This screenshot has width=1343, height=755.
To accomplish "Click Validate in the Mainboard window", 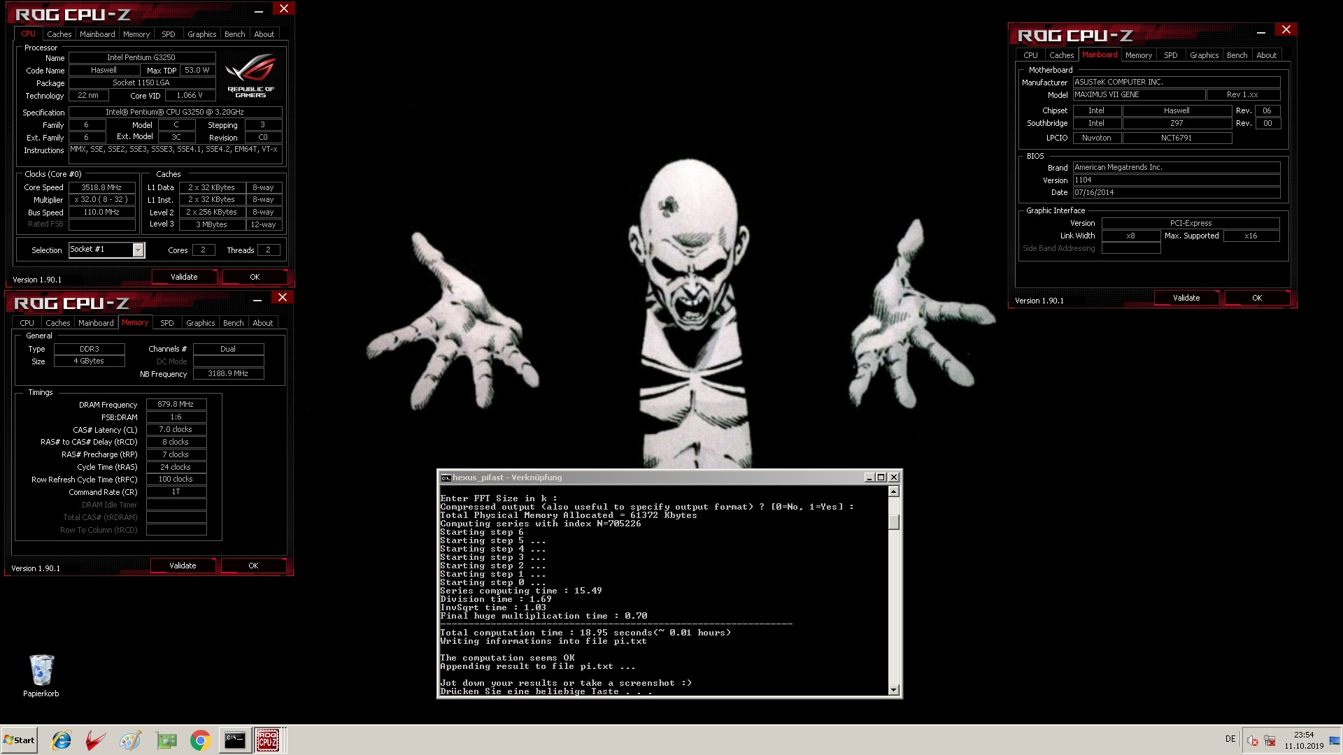I will [1186, 298].
